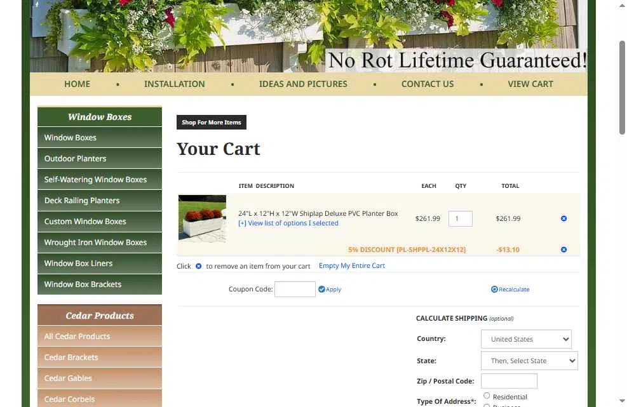Open the Country dropdown
Viewport: 627px width, 407px height.
[526, 339]
